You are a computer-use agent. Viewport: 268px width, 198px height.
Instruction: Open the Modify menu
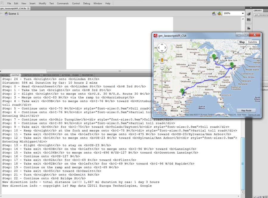pos(42,3)
